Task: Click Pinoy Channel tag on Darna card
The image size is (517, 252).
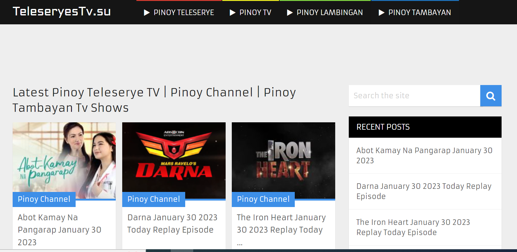Action: (x=154, y=199)
